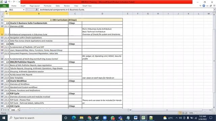Viewport: 216px width, 121px height.
Task: Minimize the ribbon with the caret icon
Action: click(x=200, y=6)
